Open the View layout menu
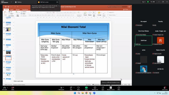 [x=153, y=2]
